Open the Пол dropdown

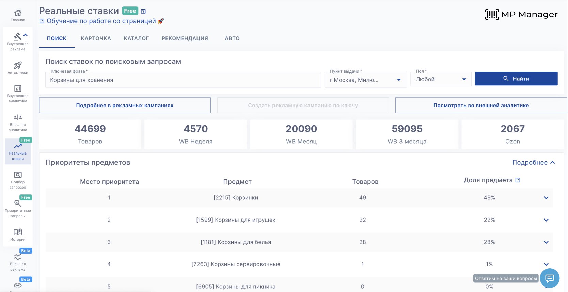pos(464,79)
